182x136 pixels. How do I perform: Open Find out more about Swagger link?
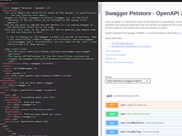(x=119, y=62)
